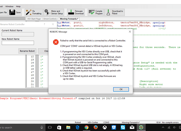Open Windows Defender shield on the taskbar
181x131 pixels.
pyautogui.click(x=114, y=127)
